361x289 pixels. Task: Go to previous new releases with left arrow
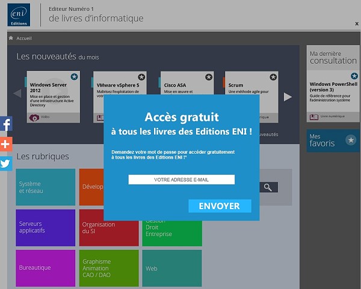click(17, 94)
